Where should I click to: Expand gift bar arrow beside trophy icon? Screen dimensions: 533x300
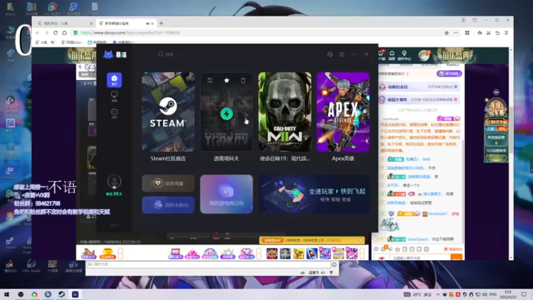120,253
